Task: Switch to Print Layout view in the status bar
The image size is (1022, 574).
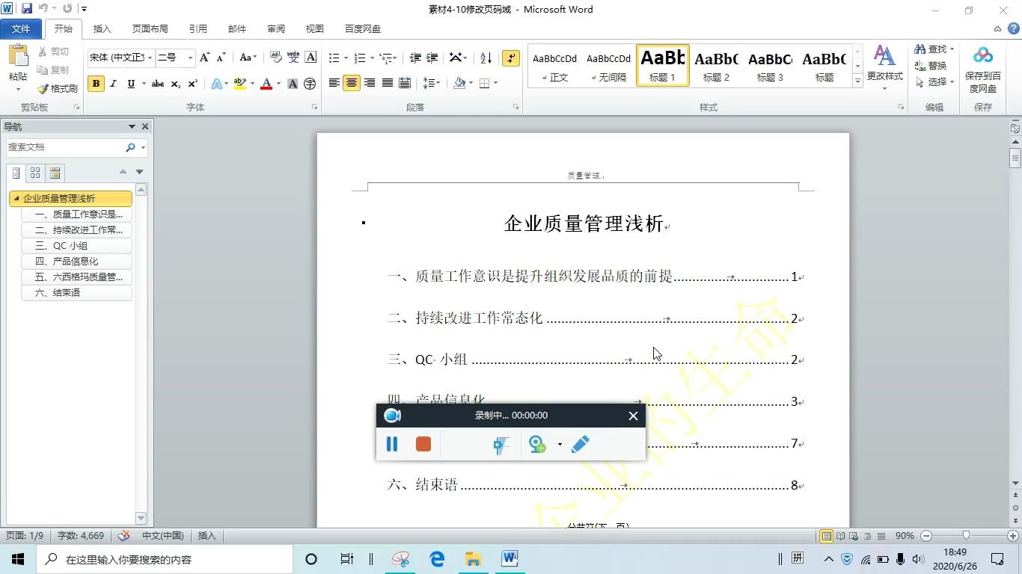Action: 826,536
